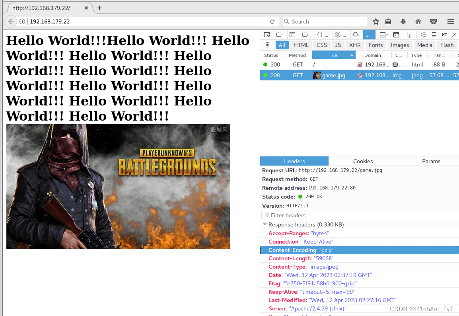Open the Pocket icon
The height and width of the screenshot is (316, 459).
click(434, 21)
